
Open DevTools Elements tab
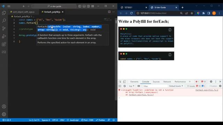[134, 82]
